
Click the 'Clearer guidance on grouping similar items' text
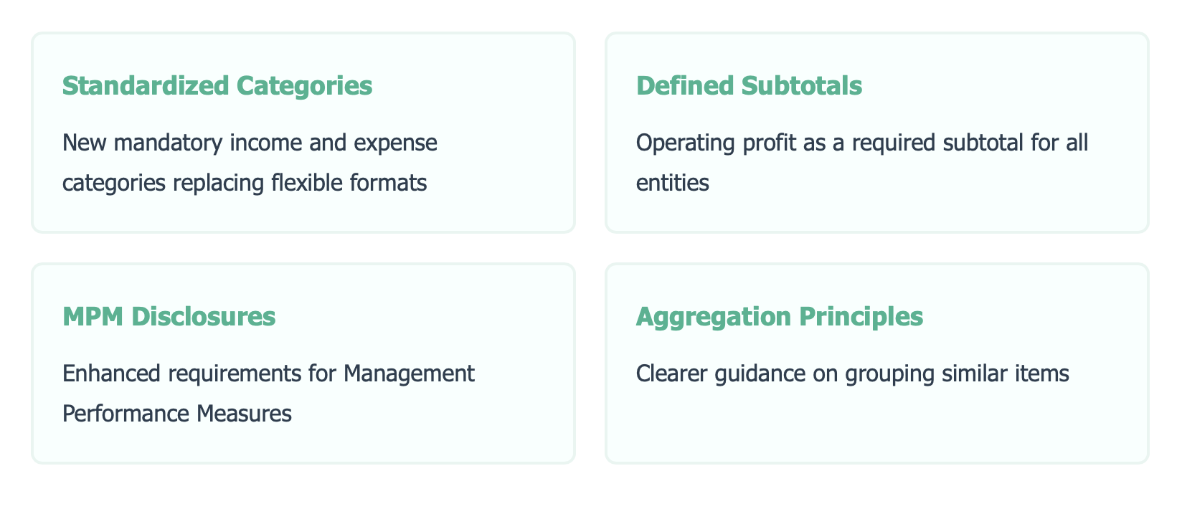pyautogui.click(x=852, y=374)
